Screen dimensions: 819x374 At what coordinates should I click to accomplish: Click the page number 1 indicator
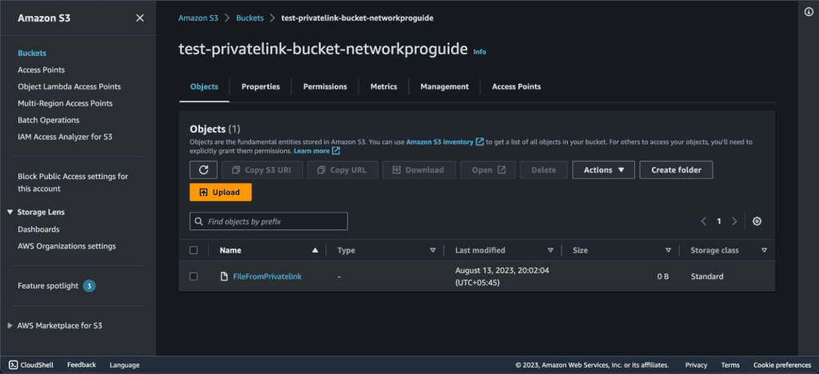click(x=719, y=221)
